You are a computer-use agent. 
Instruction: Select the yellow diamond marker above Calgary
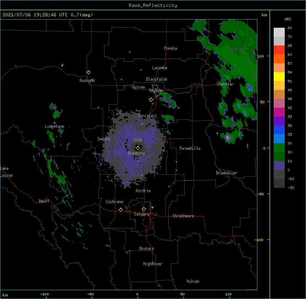click(144, 209)
